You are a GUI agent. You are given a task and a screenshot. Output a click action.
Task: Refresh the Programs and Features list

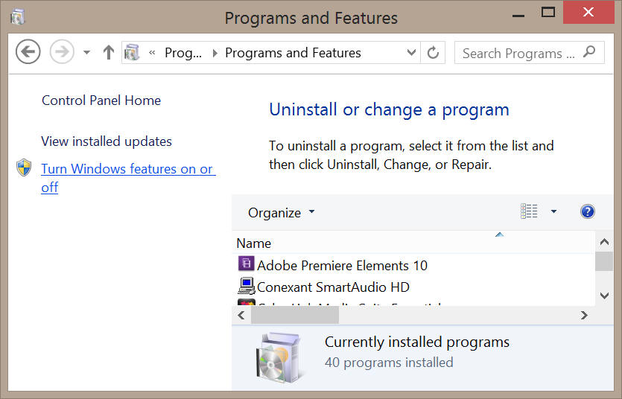point(433,52)
